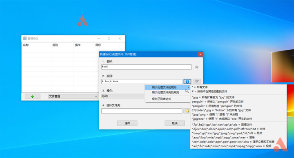The height and width of the screenshot is (158, 294).
Task: Choose '*.jpg;*.png' separator rule entry
Action: coord(238,114)
